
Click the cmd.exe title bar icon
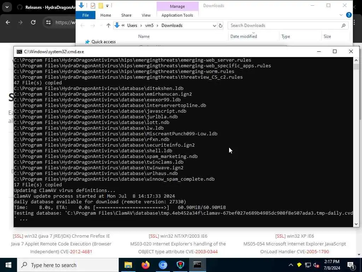(19, 52)
